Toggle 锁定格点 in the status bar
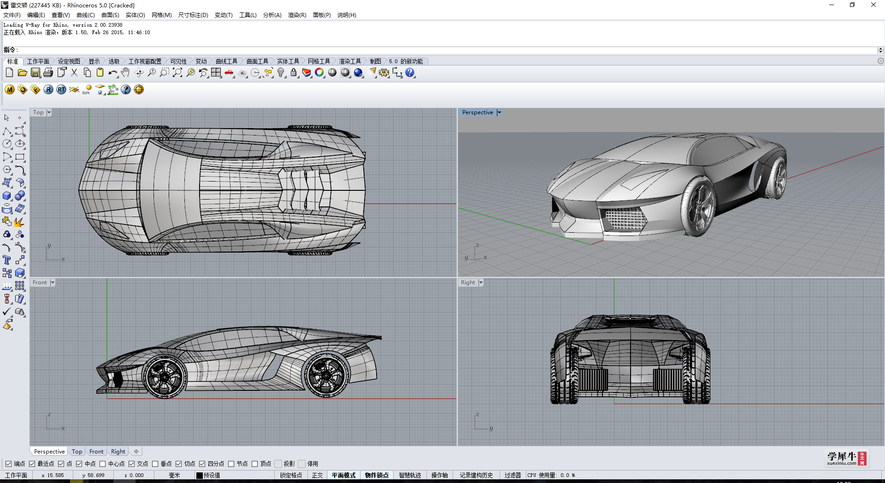 pyautogui.click(x=291, y=475)
